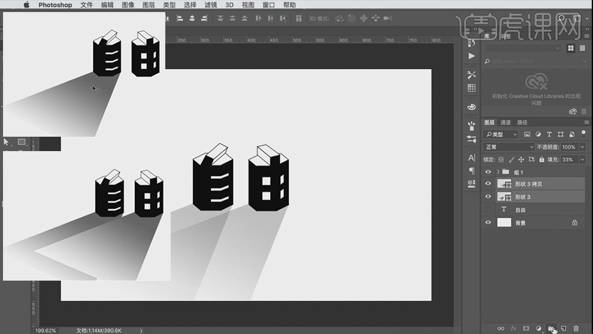Open the 编辑 (Edit) menu
Viewport: 593px width, 334px height.
(107, 5)
